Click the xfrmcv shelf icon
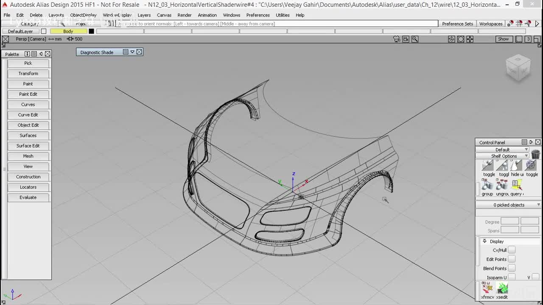Screen dimensions: 543x305 [x=487, y=288]
